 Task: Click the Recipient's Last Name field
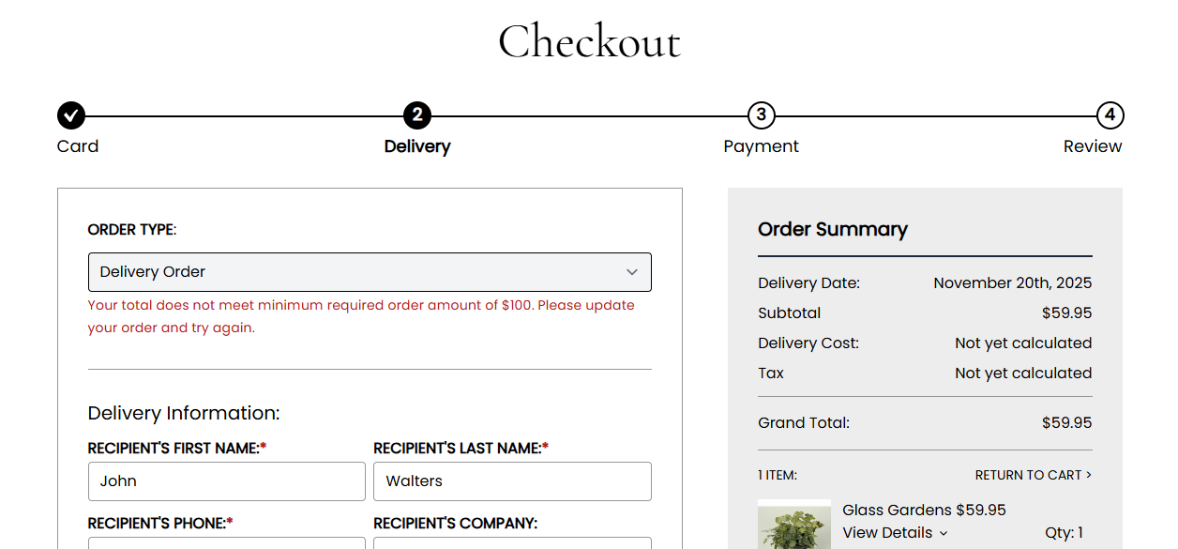coord(512,481)
